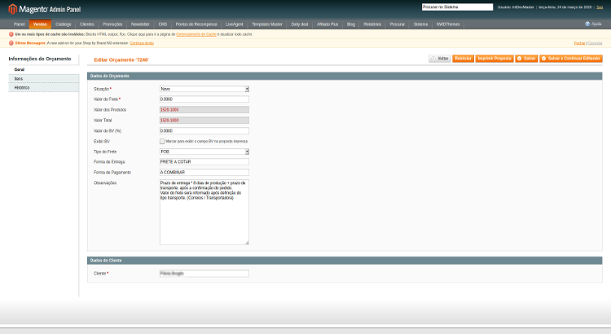Open the CMS menu

click(163, 24)
